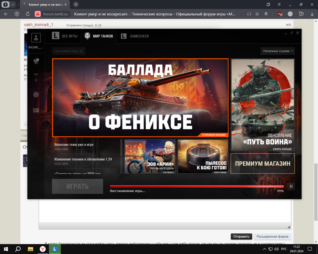Minimize the launcher to compact mode

tap(286, 33)
